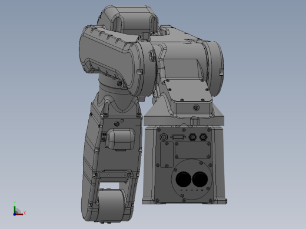306x229 pixels.
Task: Select the D-sub connector on rear panel
Action: point(178,137)
